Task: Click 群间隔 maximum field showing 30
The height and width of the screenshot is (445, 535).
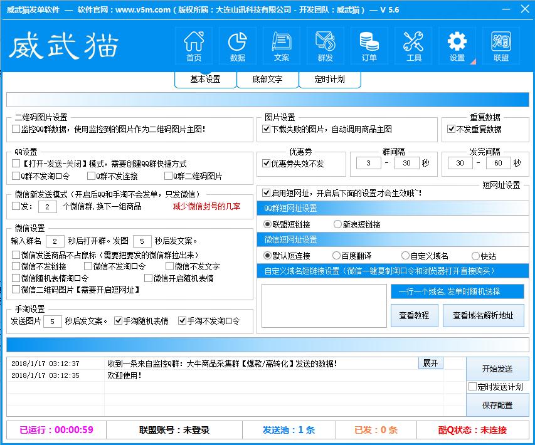Action: [406, 163]
